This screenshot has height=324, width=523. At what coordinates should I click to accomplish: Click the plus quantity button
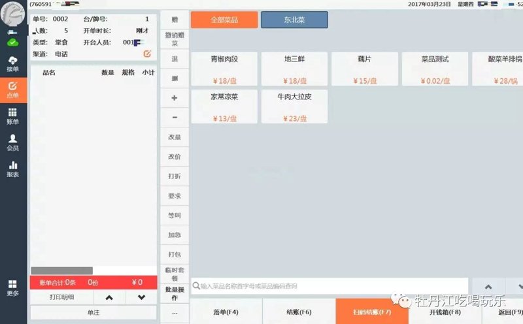click(175, 98)
